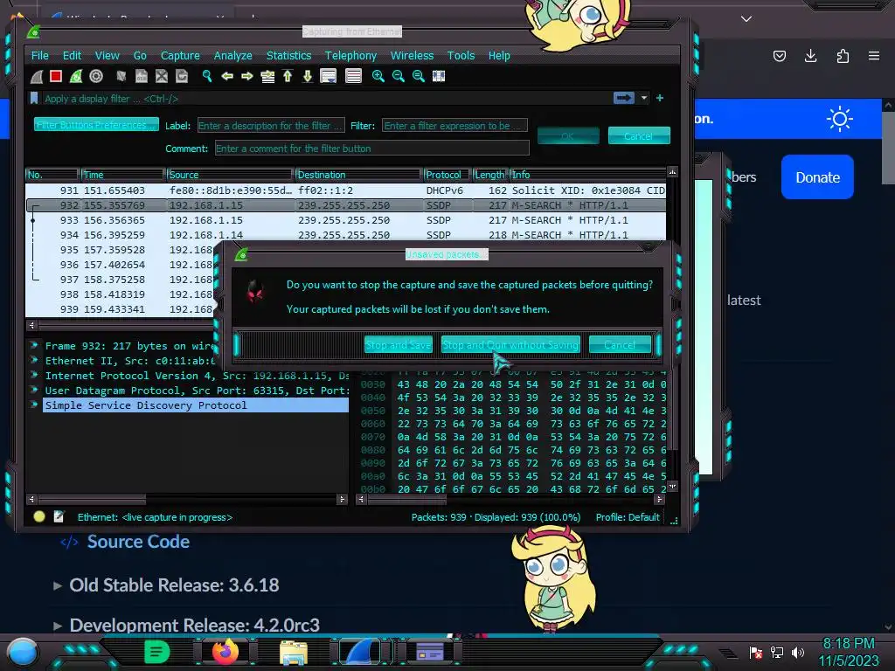Apply the display filter arrow button

pos(624,98)
